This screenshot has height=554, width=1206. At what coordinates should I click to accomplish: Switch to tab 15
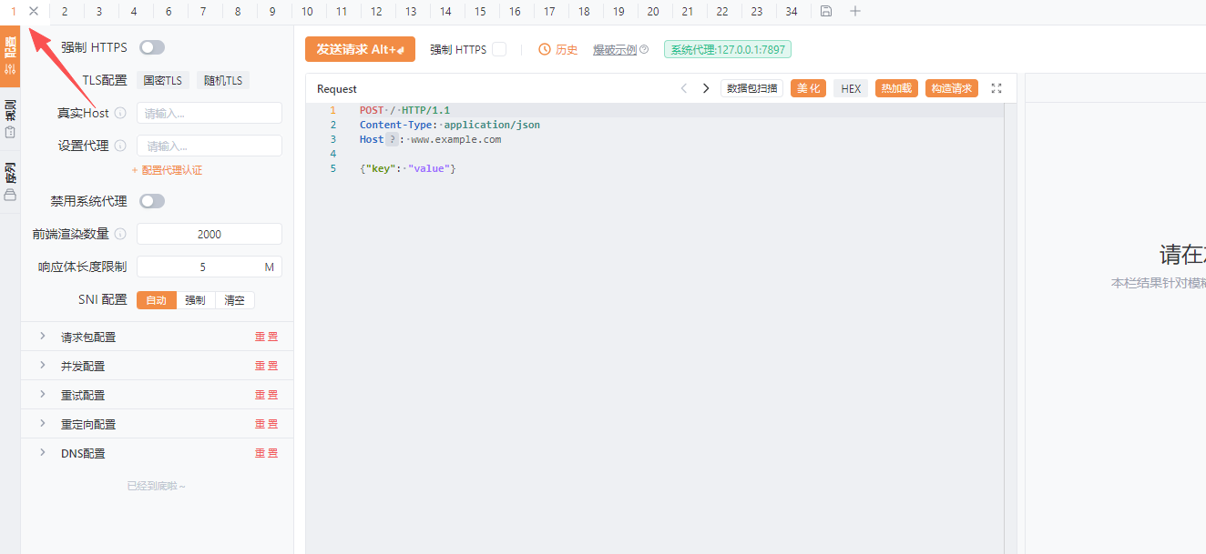[x=480, y=11]
